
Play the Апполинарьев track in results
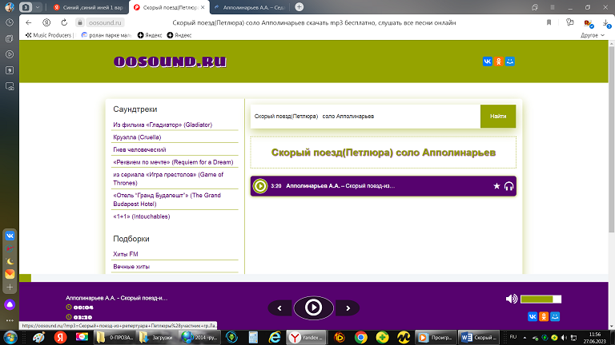pos(260,186)
